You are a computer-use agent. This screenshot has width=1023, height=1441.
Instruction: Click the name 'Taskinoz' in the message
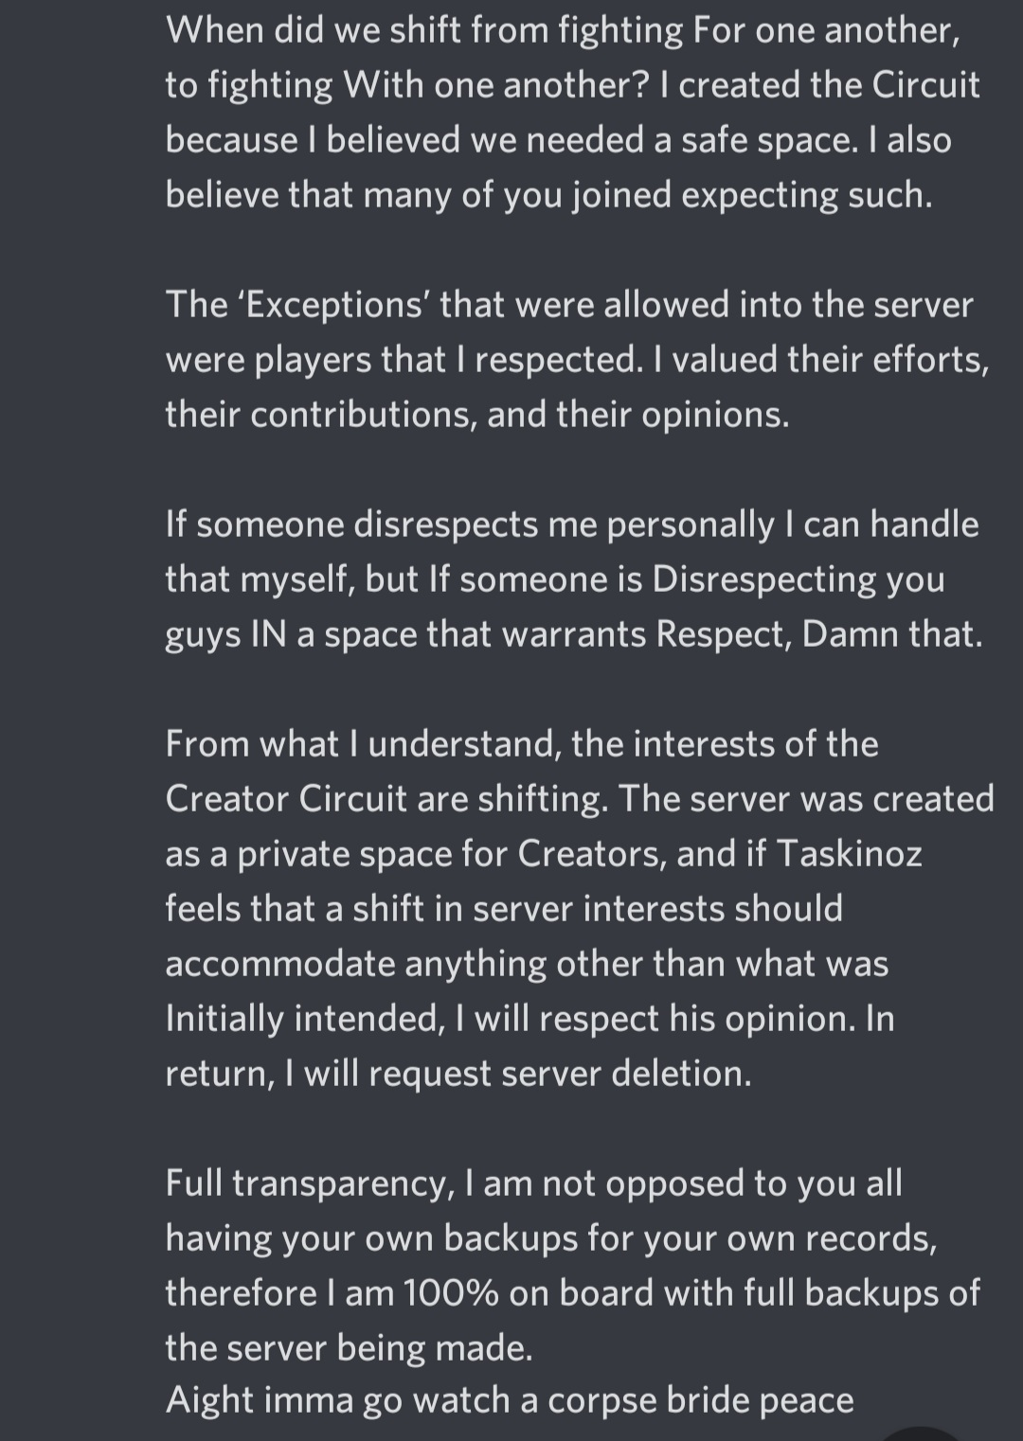(849, 854)
